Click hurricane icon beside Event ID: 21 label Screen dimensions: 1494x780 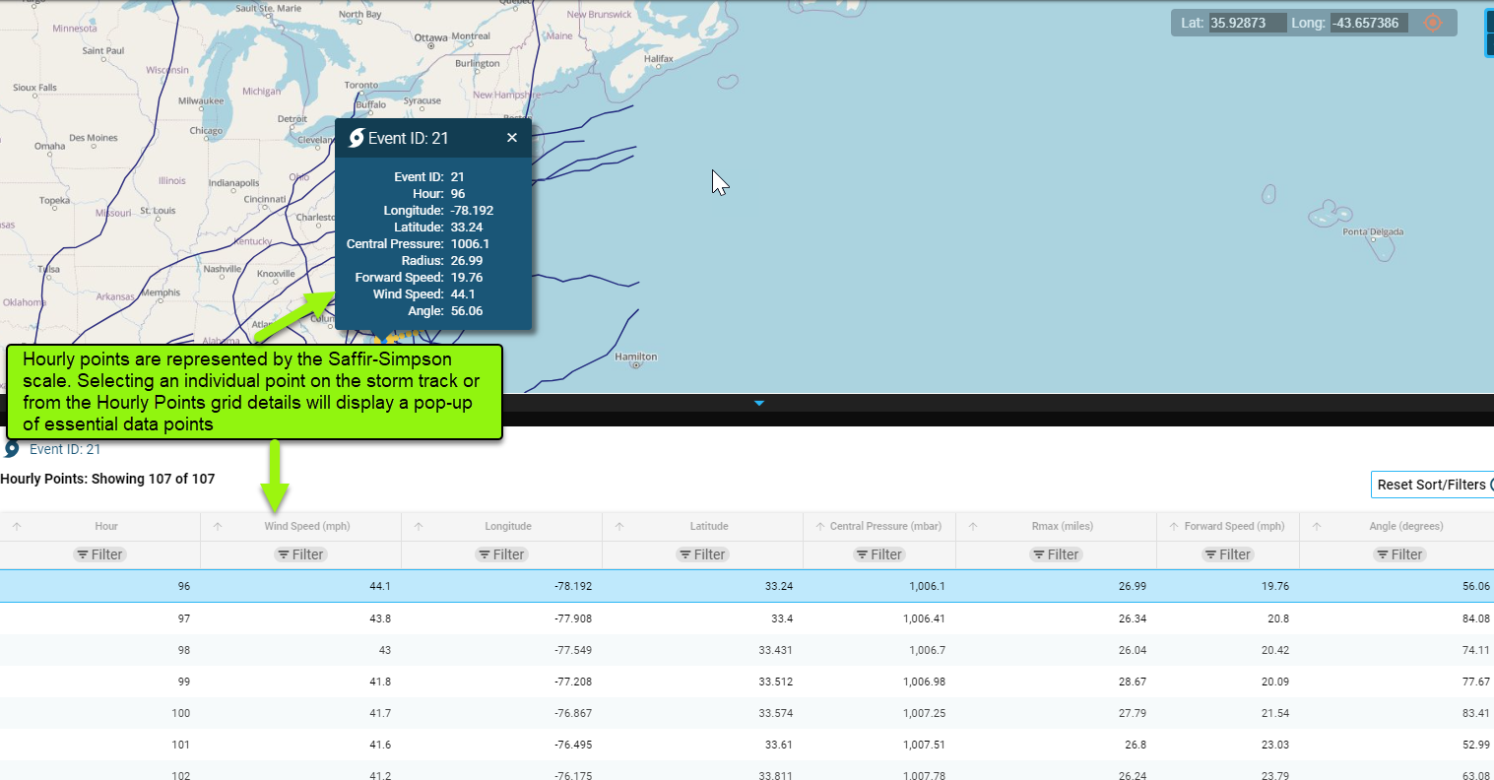(x=12, y=449)
